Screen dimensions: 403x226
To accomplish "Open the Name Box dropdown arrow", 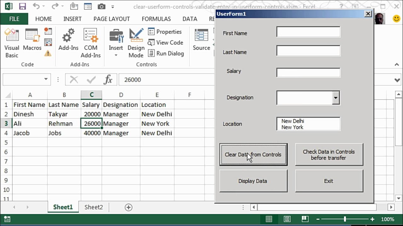I will [46, 79].
